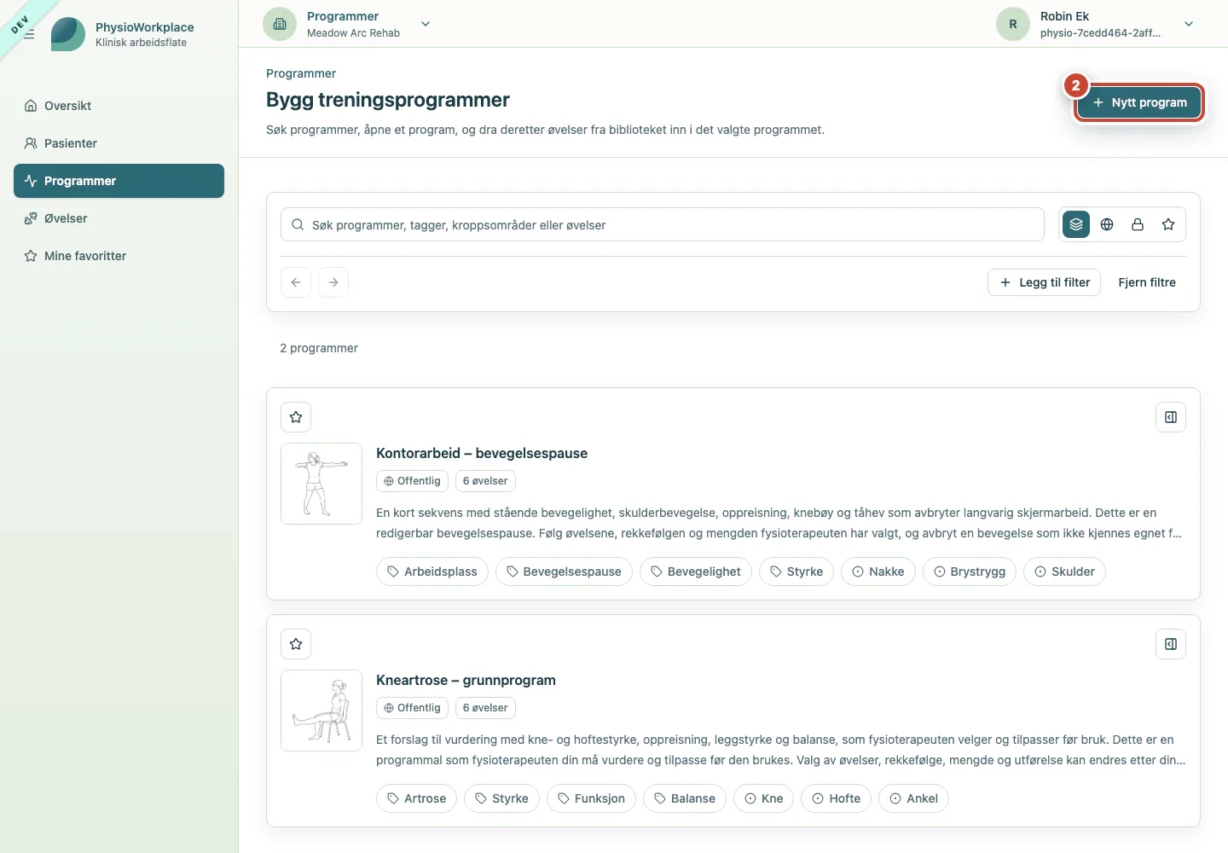
Task: Go to previous page arrow
Action: pos(296,282)
